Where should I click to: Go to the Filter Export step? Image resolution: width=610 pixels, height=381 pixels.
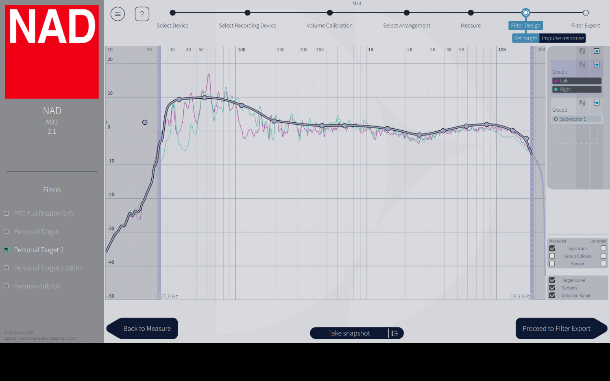click(586, 13)
